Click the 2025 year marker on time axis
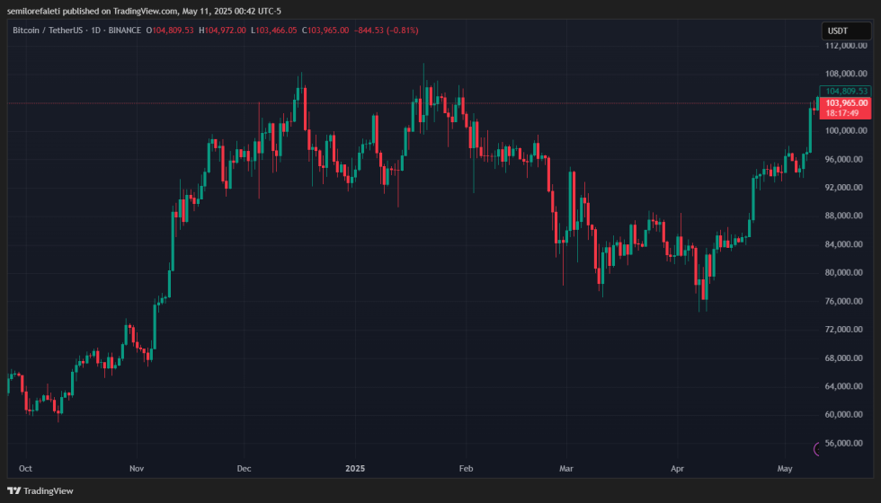The width and height of the screenshot is (881, 503). [355, 469]
